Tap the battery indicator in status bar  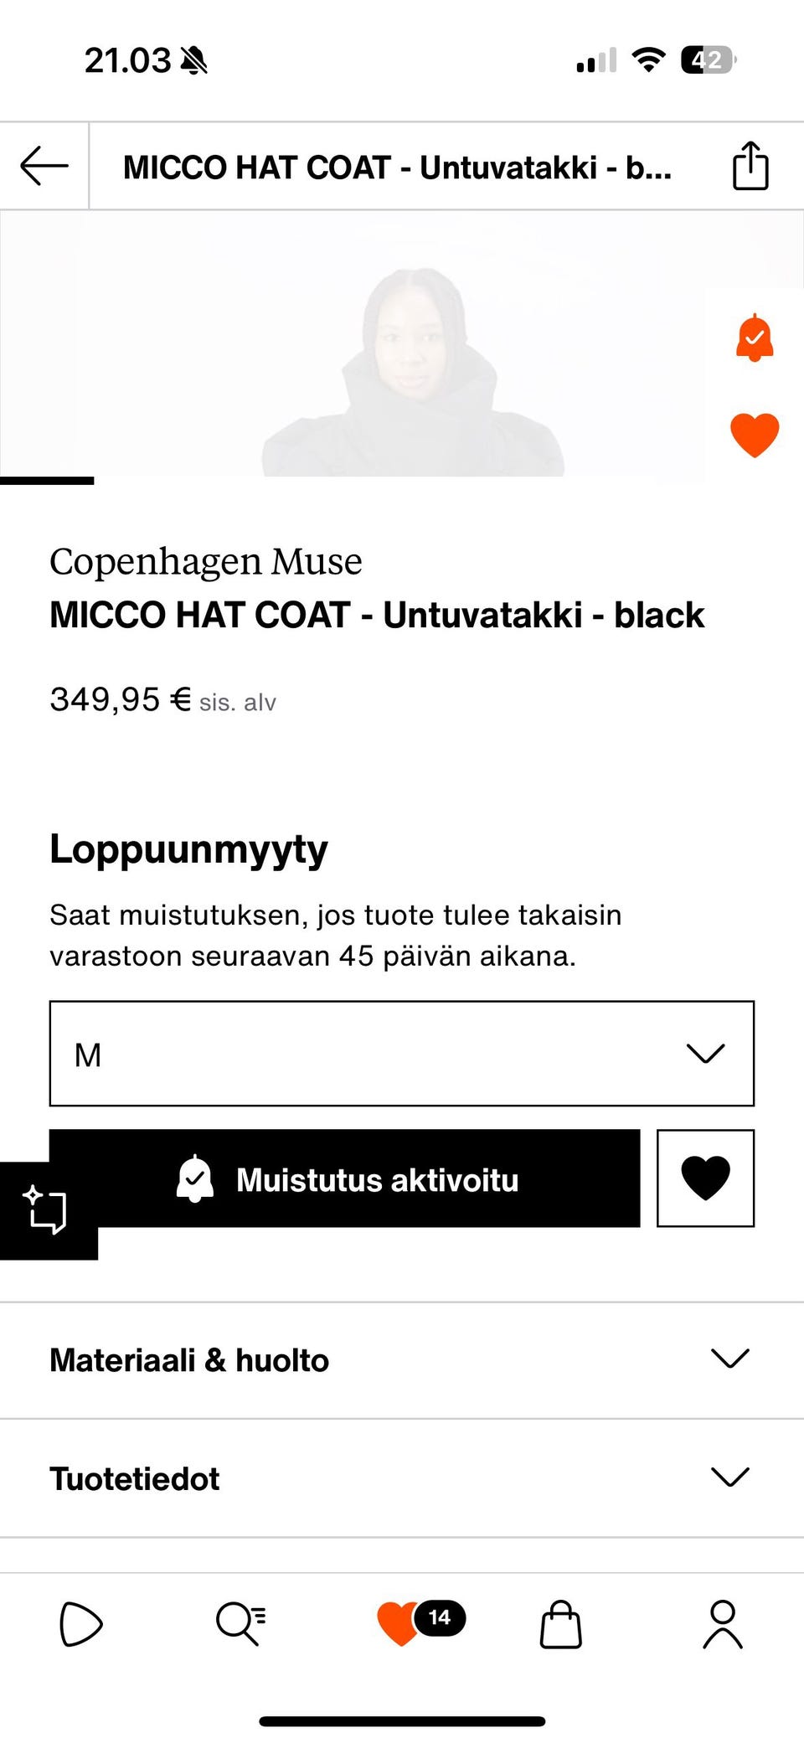pyautogui.click(x=709, y=60)
